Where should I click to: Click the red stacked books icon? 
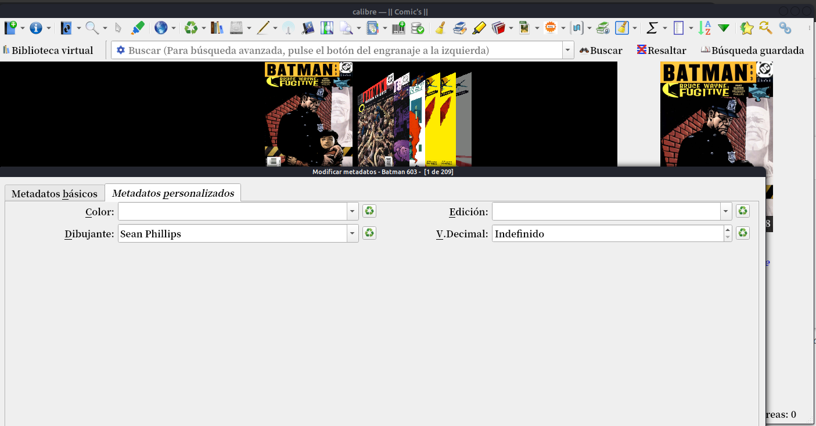click(498, 27)
